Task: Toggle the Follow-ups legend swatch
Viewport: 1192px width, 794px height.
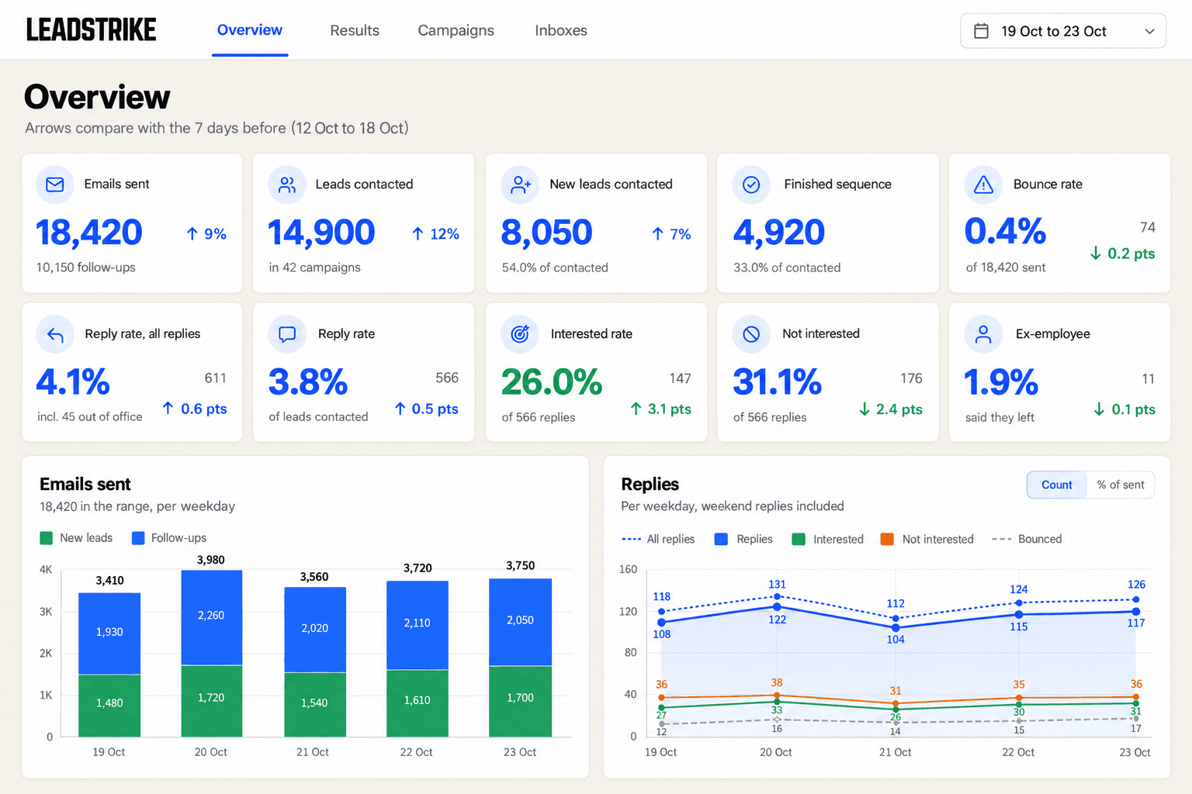Action: point(138,538)
